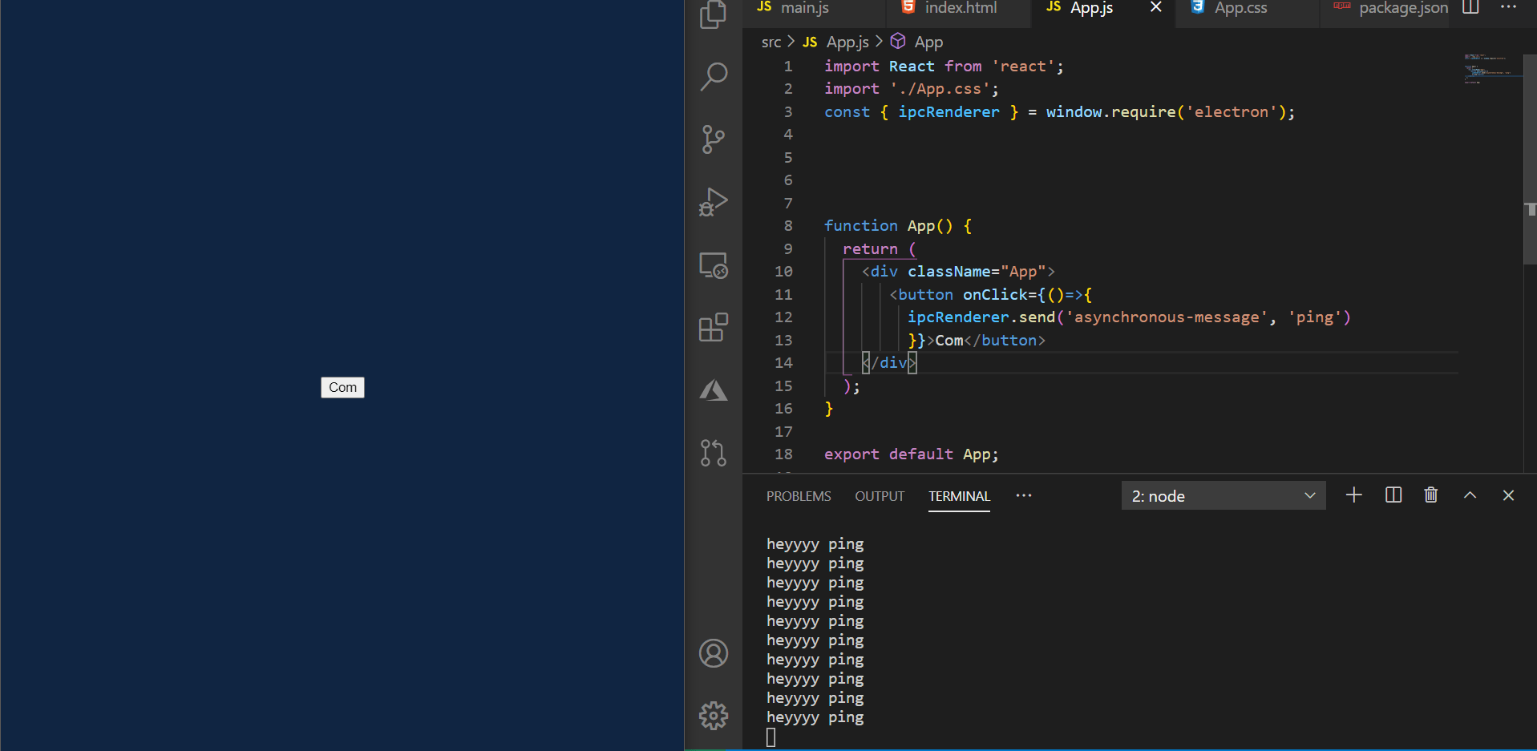
Task: Open the Remote Explorer view
Action: tap(713, 265)
